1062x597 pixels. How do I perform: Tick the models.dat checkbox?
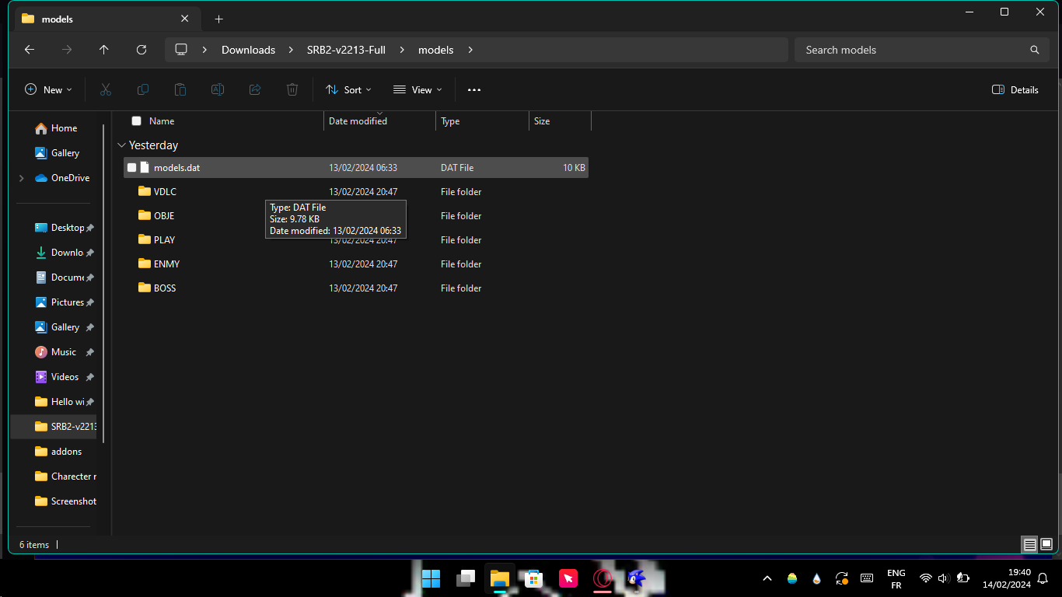coord(132,168)
